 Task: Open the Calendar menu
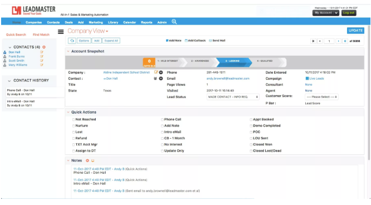point(129,22)
